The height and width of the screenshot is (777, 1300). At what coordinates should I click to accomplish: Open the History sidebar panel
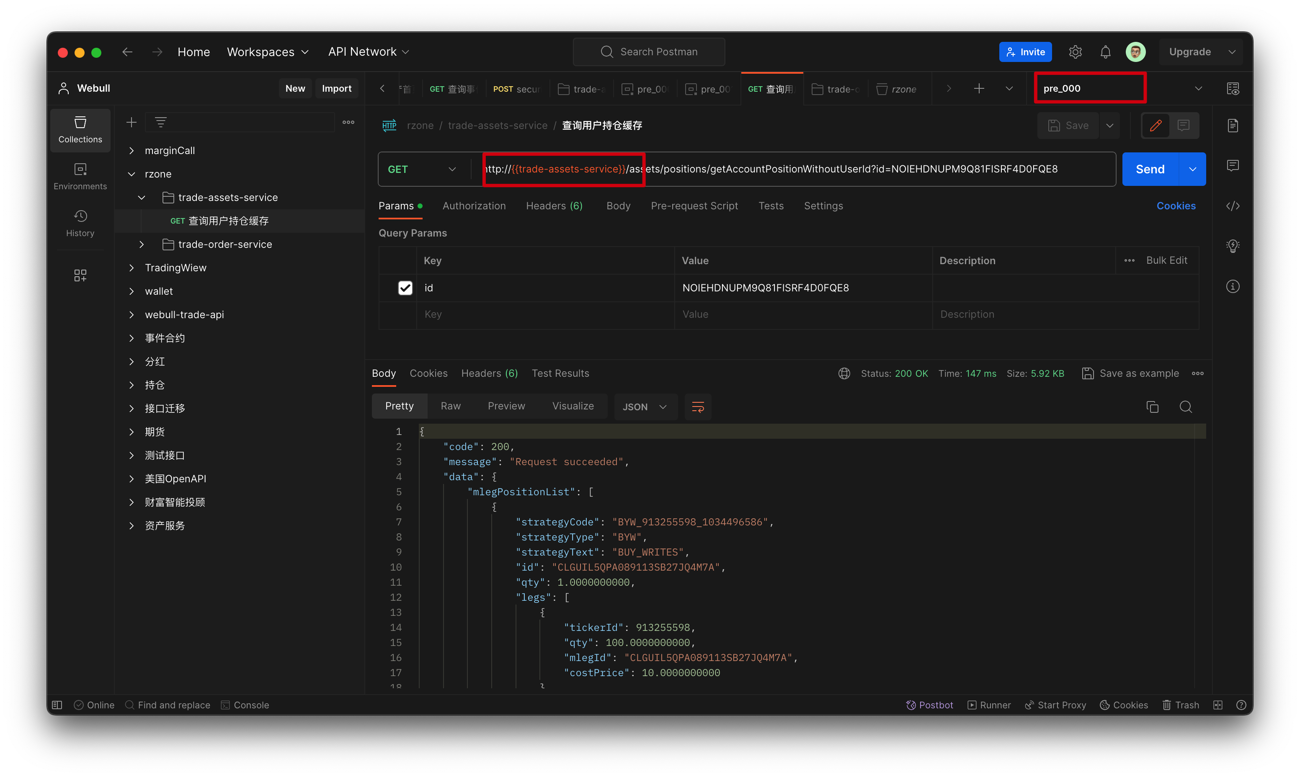coord(80,223)
